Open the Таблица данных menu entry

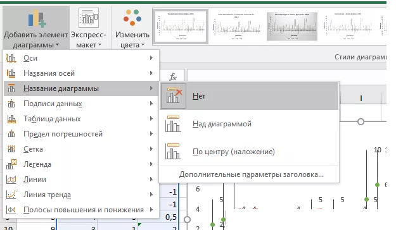(x=81, y=119)
